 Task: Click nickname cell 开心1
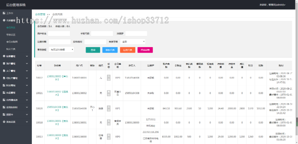click(92, 108)
